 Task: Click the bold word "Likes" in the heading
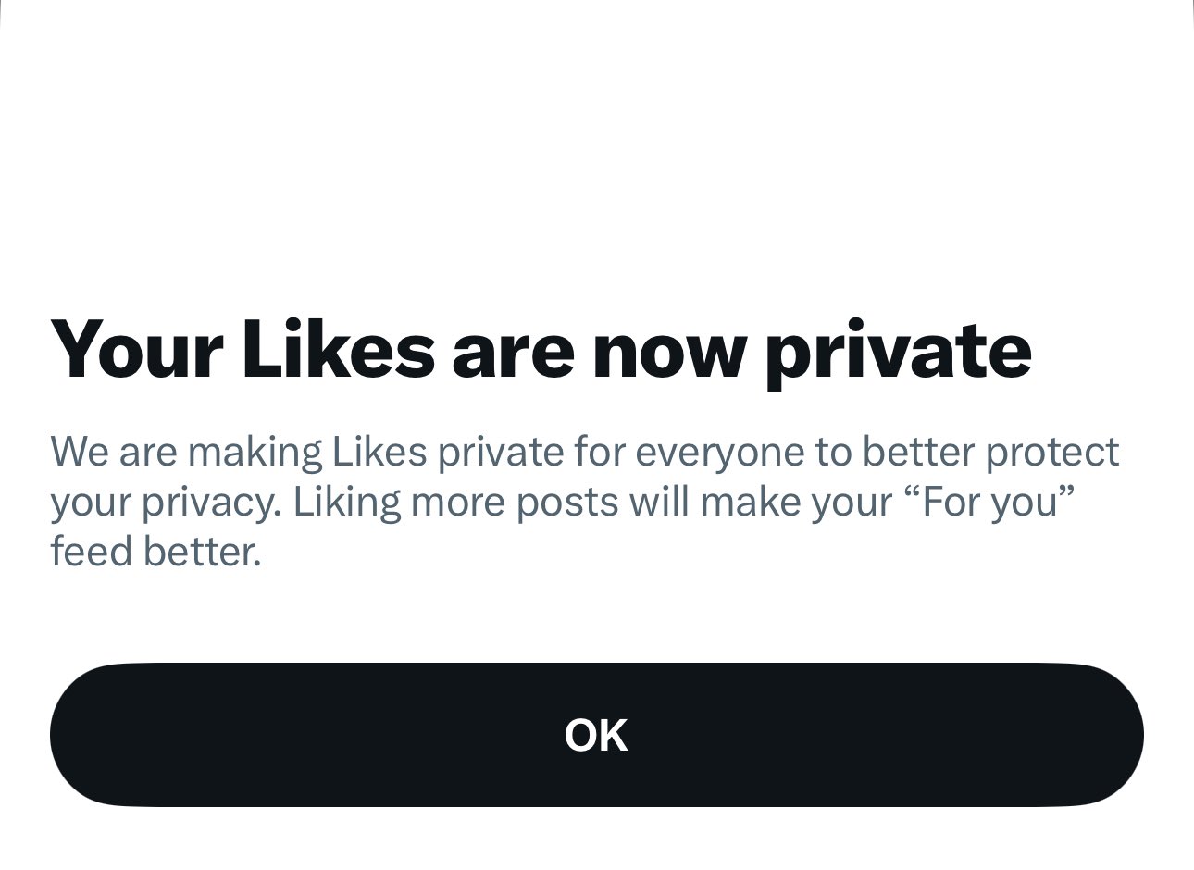click(338, 350)
